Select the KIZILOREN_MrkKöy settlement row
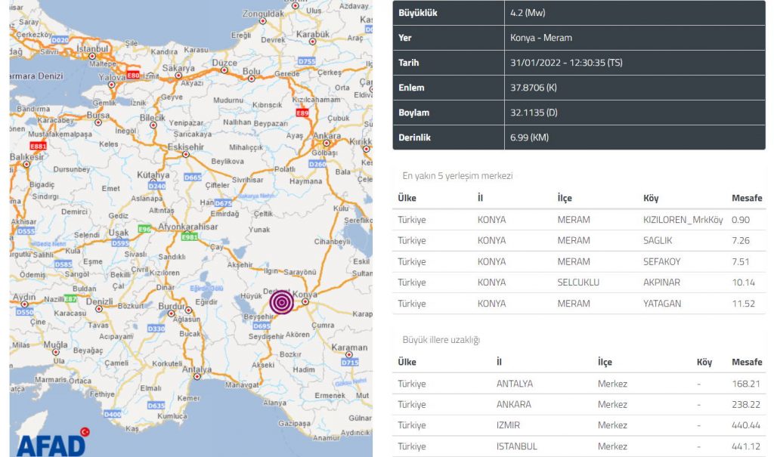 click(578, 220)
